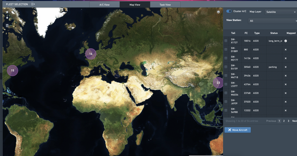Screen dimensions: 297x156
Task: Check the box for aircraft SW-X1727
Action: tap(226, 41)
